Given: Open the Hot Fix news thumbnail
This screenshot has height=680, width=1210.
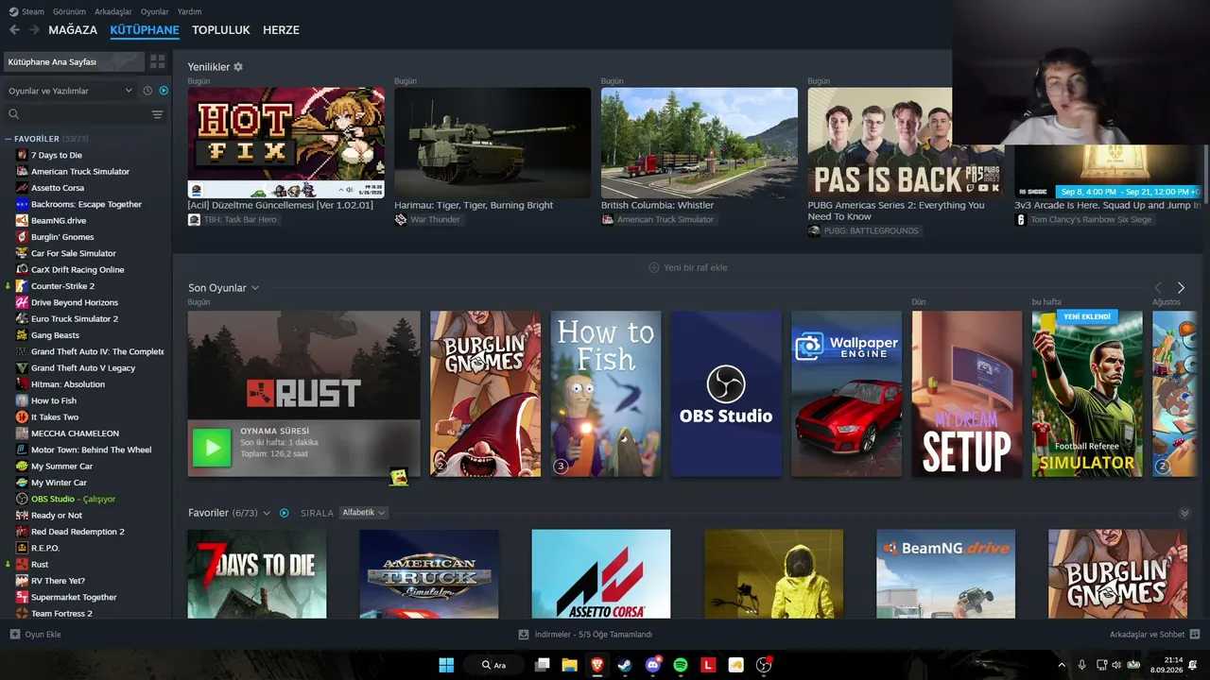Looking at the screenshot, I should [x=285, y=143].
